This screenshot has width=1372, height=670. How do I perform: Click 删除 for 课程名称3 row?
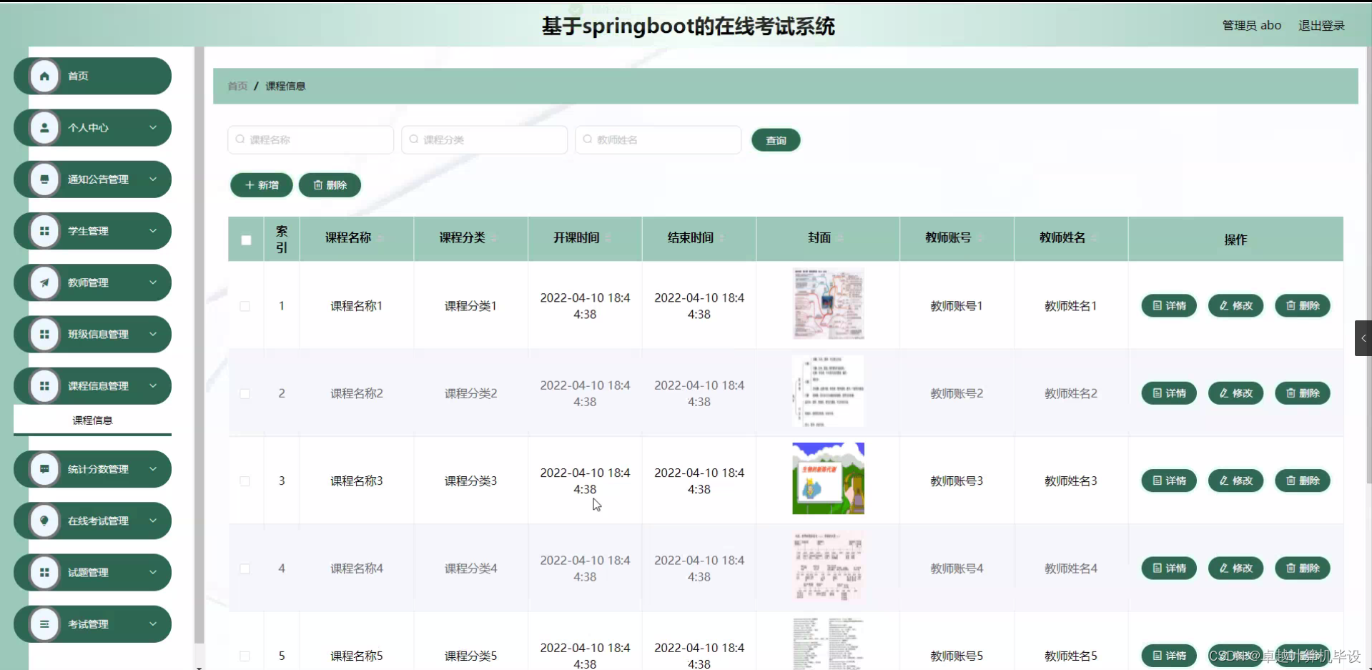coord(1303,481)
